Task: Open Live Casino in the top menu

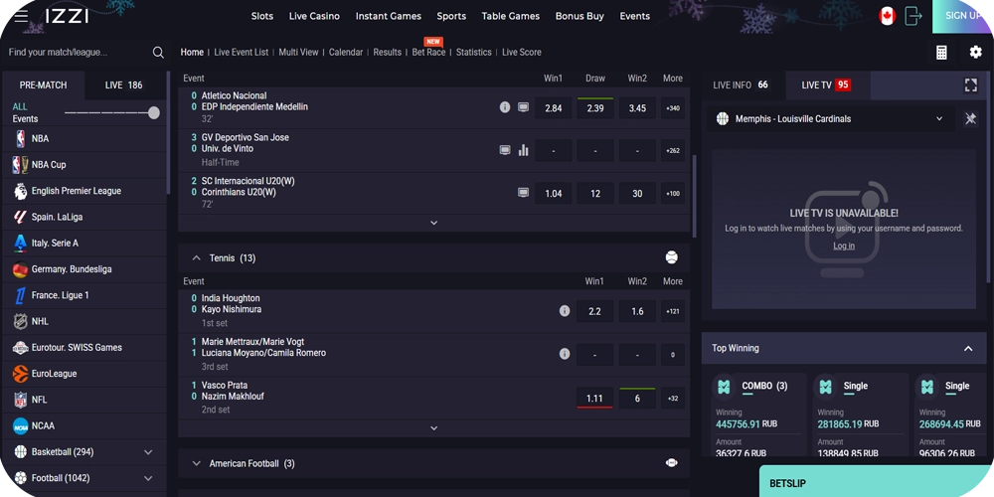Action: [x=314, y=17]
